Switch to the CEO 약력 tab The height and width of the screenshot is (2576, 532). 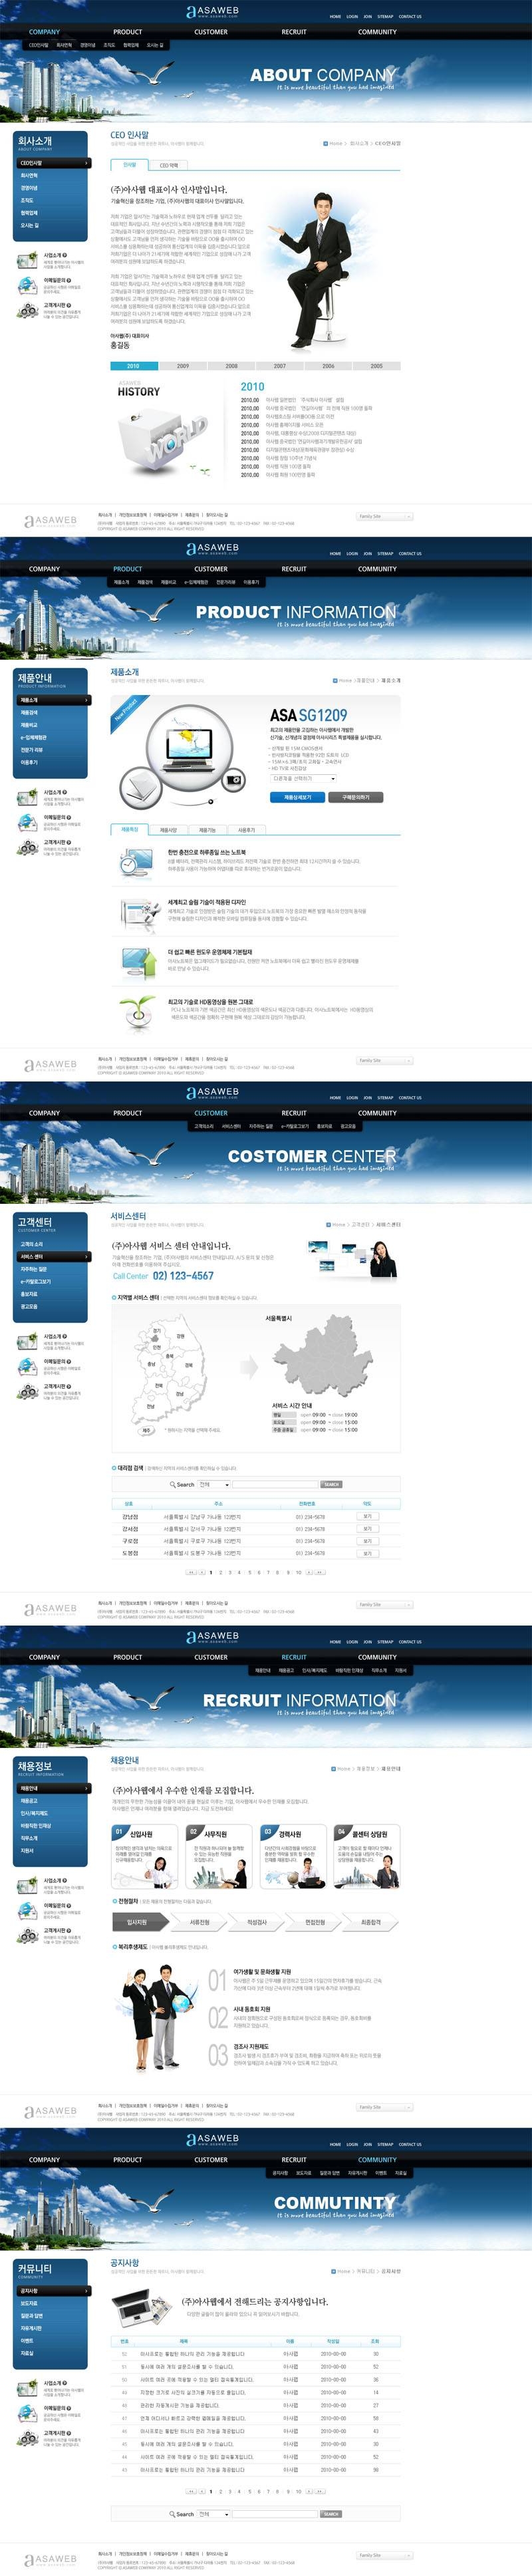pyautogui.click(x=170, y=165)
